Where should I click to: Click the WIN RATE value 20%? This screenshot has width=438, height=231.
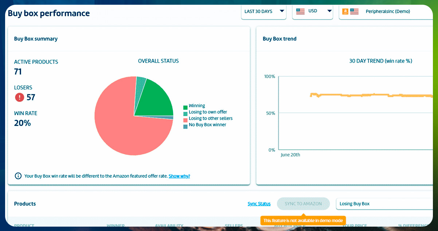click(x=23, y=123)
